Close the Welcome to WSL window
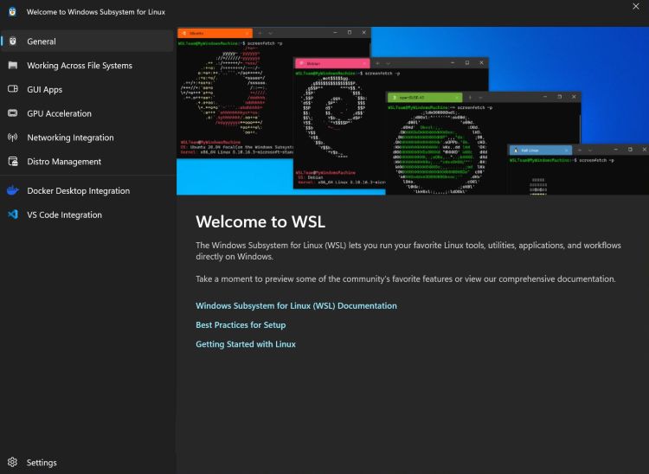The image size is (649, 474). (636, 7)
